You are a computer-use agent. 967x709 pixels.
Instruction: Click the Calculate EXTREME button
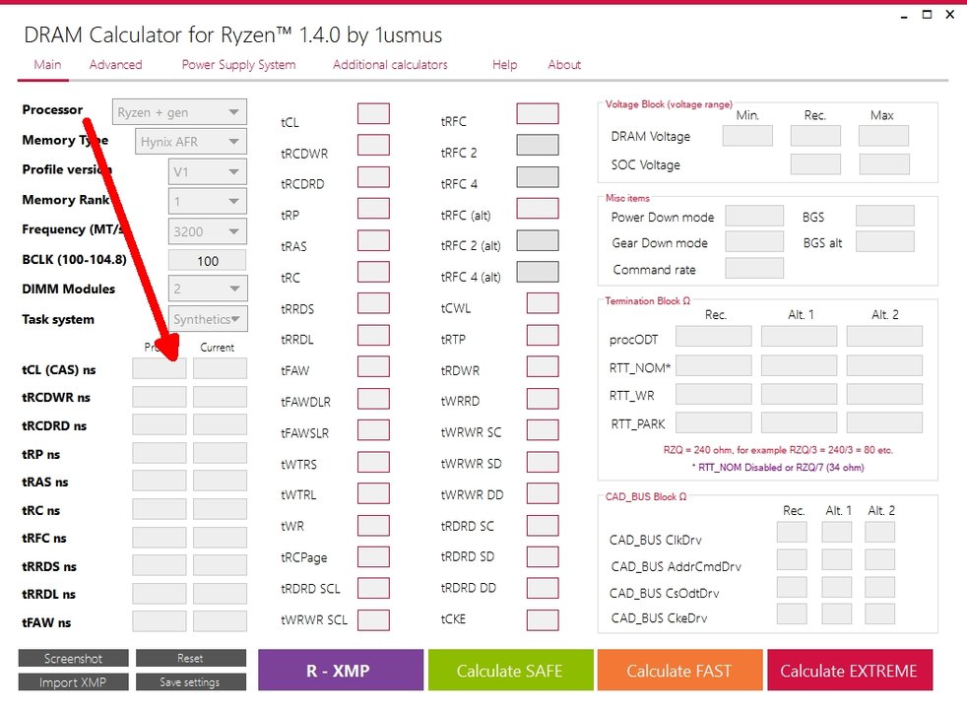pyautogui.click(x=849, y=671)
